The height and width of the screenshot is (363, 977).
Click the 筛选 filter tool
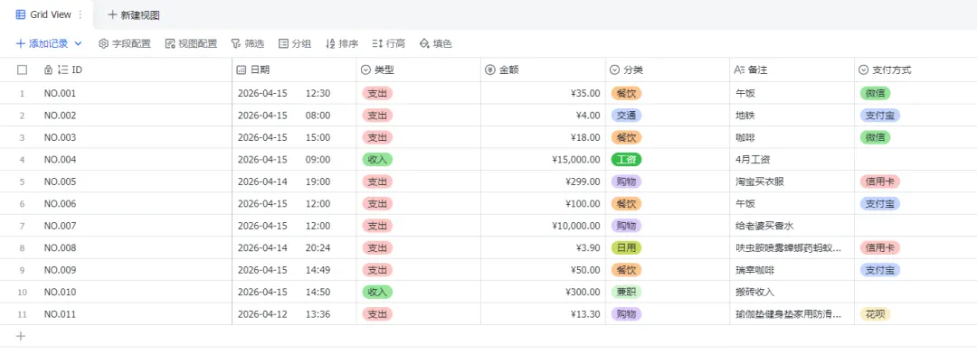247,43
